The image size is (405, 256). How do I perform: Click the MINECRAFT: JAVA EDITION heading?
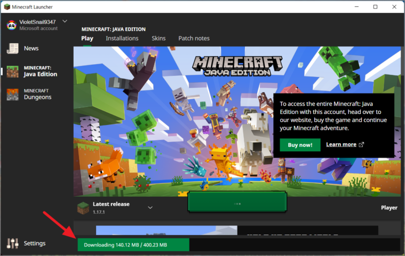coord(114,29)
